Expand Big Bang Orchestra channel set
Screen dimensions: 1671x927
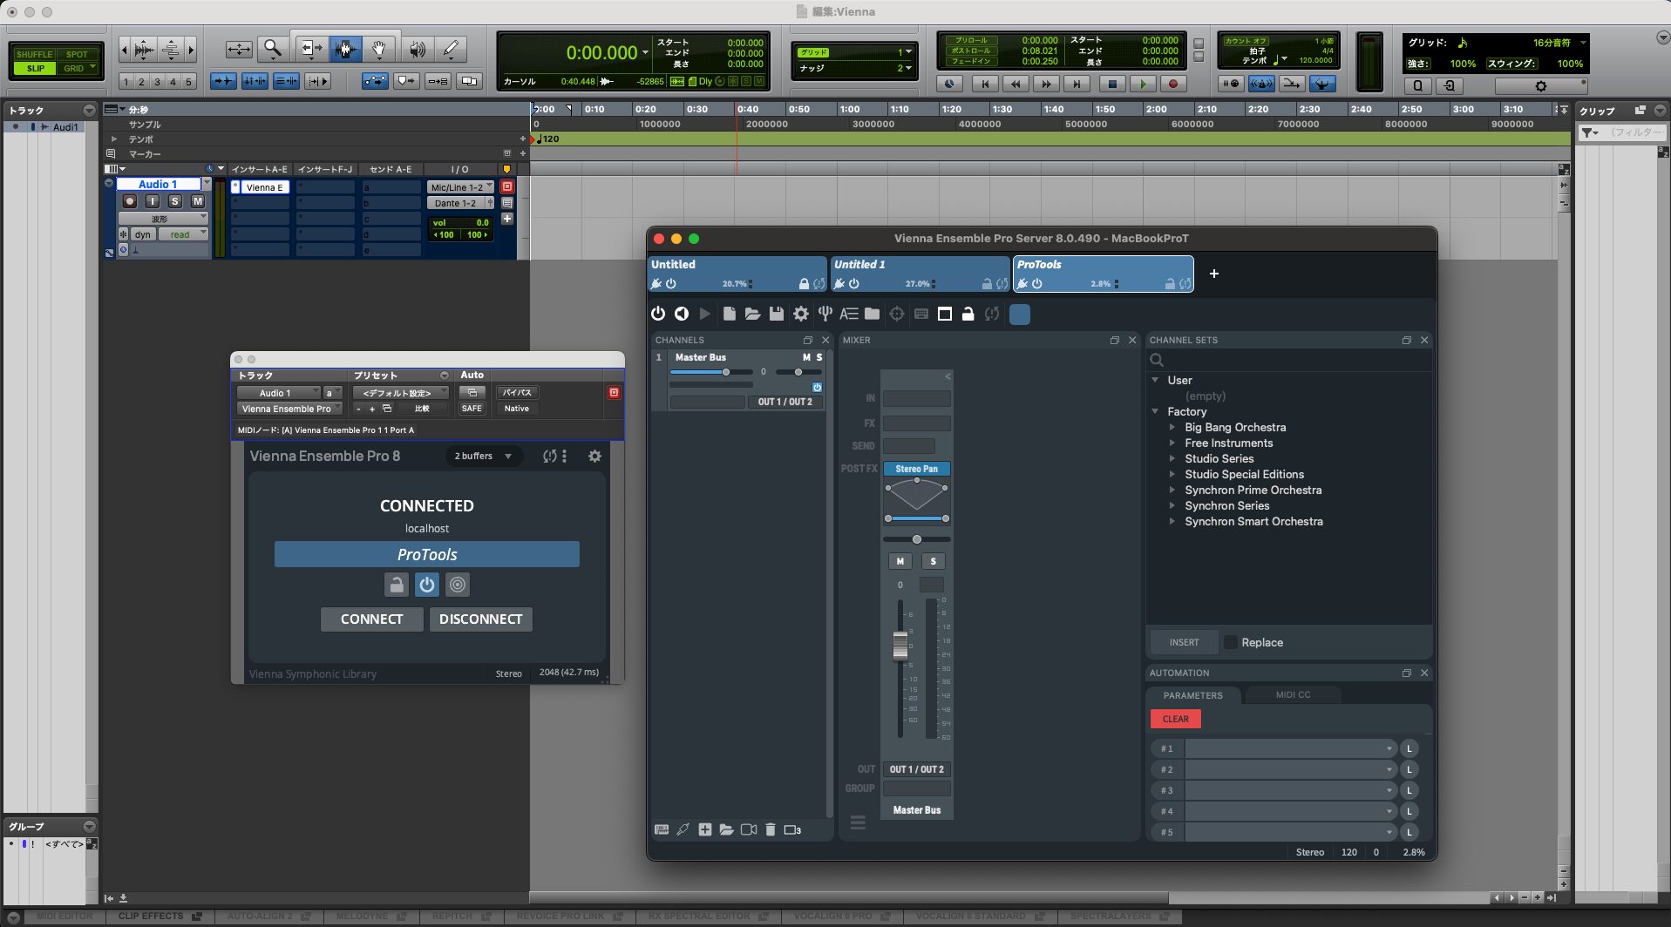pos(1172,428)
